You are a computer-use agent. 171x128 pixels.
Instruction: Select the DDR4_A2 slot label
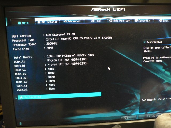[x=21, y=78]
